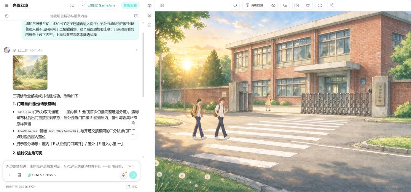This screenshot has width=411, height=192.
Task: Start recording with the video camera icon
Action: [308, 5]
